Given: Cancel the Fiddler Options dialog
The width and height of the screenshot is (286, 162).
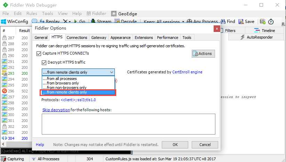Looking at the screenshot, I should click(205, 145).
